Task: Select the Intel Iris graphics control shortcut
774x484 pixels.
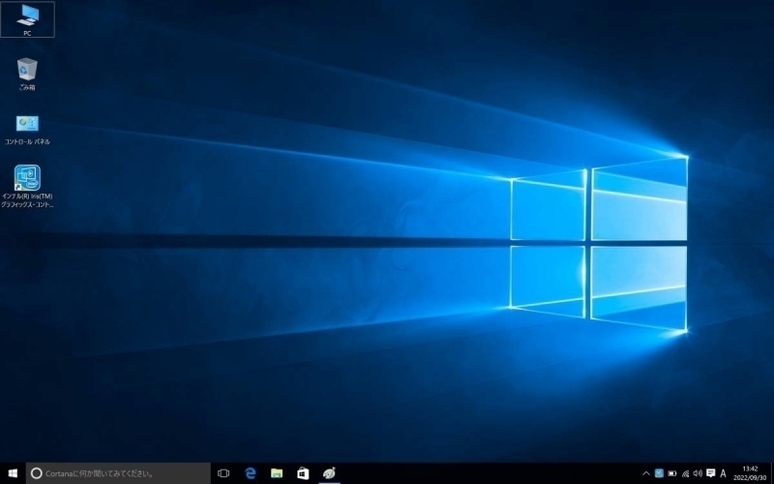Action: tap(27, 186)
